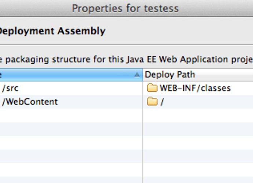
Task: Click blank area right of WEB-INF/classes text
Action: pyautogui.click(x=242, y=88)
